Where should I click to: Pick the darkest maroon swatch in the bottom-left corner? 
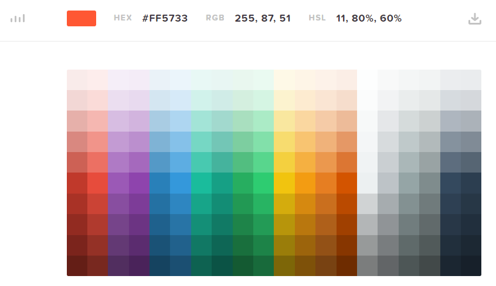pos(77,266)
